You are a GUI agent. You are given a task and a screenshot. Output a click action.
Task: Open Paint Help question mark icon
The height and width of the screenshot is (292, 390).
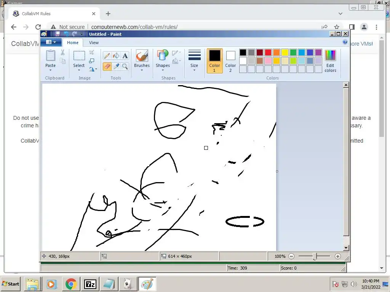coord(345,42)
